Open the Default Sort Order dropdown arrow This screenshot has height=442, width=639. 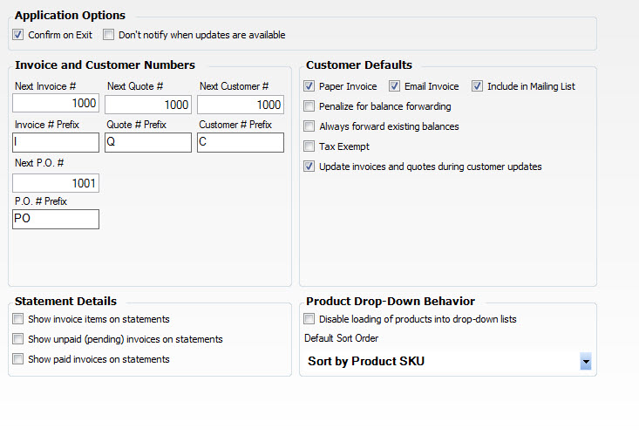586,361
